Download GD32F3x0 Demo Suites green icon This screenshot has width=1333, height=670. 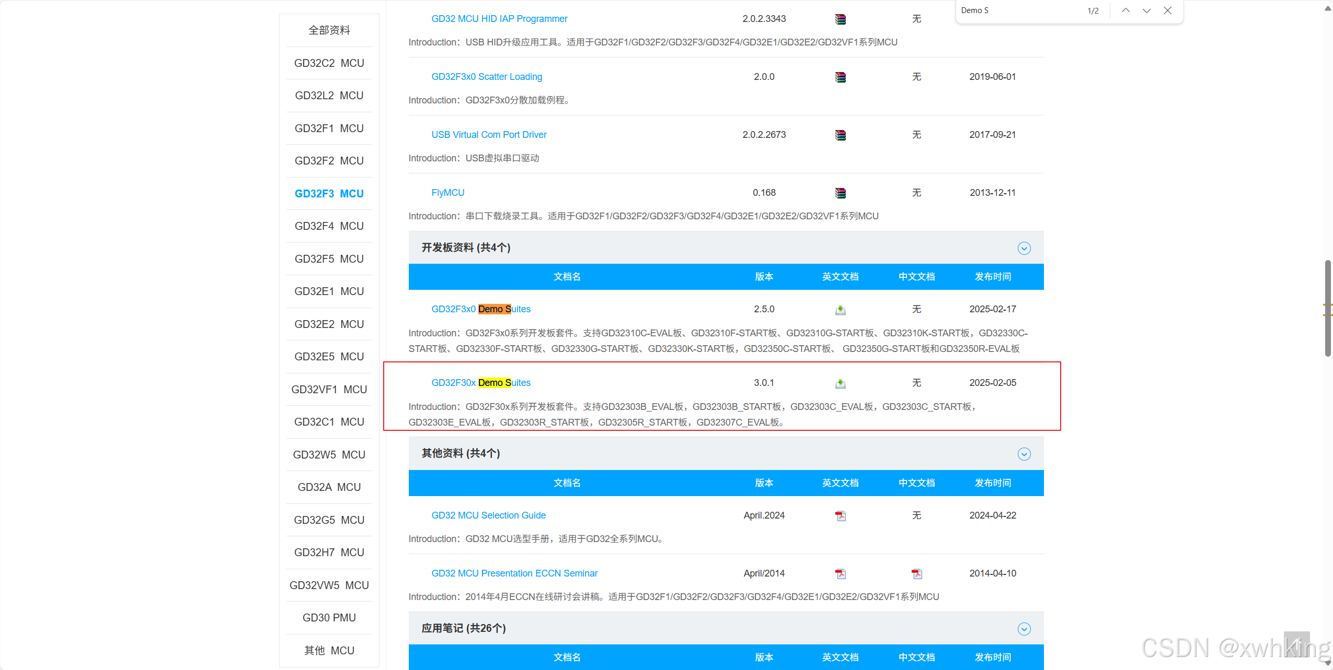click(840, 310)
